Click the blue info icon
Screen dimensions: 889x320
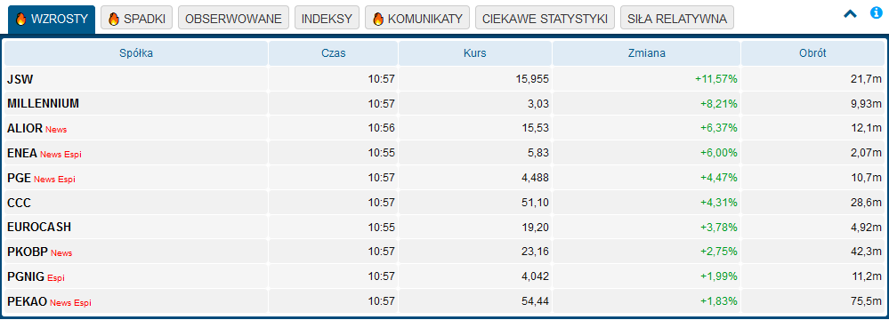click(x=876, y=13)
